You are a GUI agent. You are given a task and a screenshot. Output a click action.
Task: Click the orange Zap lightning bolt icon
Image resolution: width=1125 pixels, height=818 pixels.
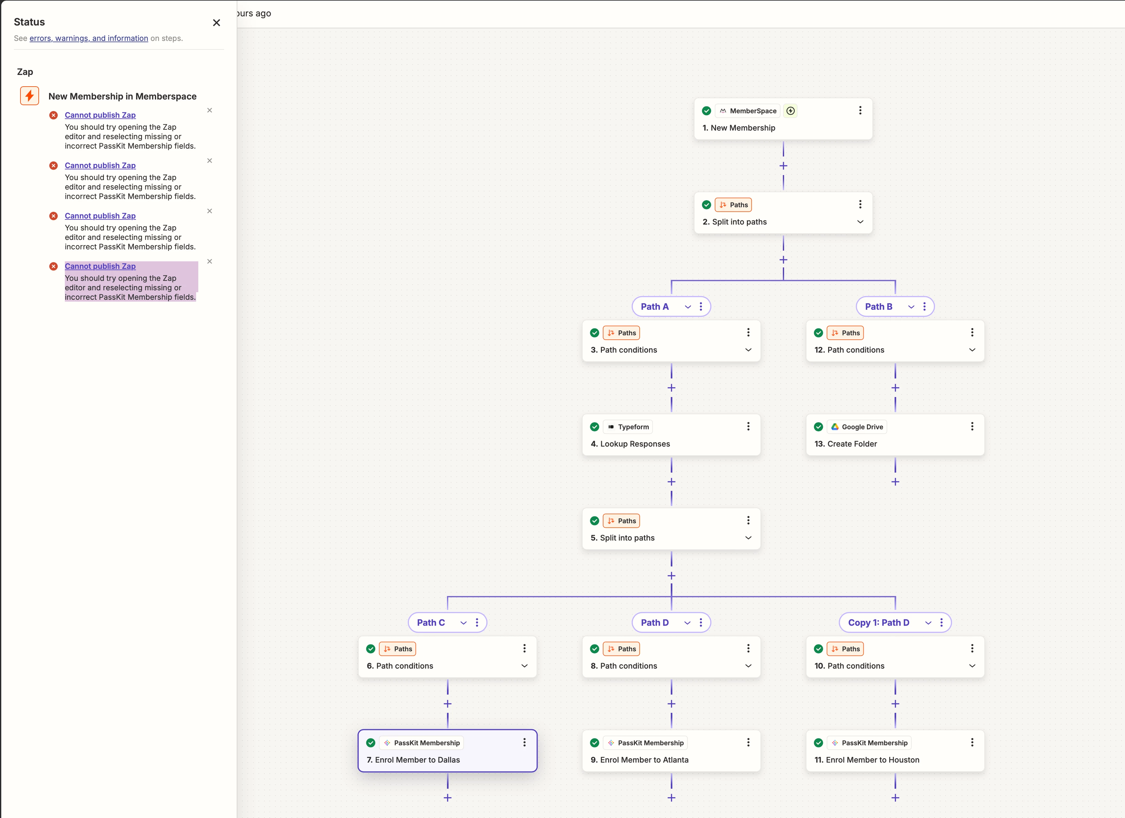[x=29, y=96]
